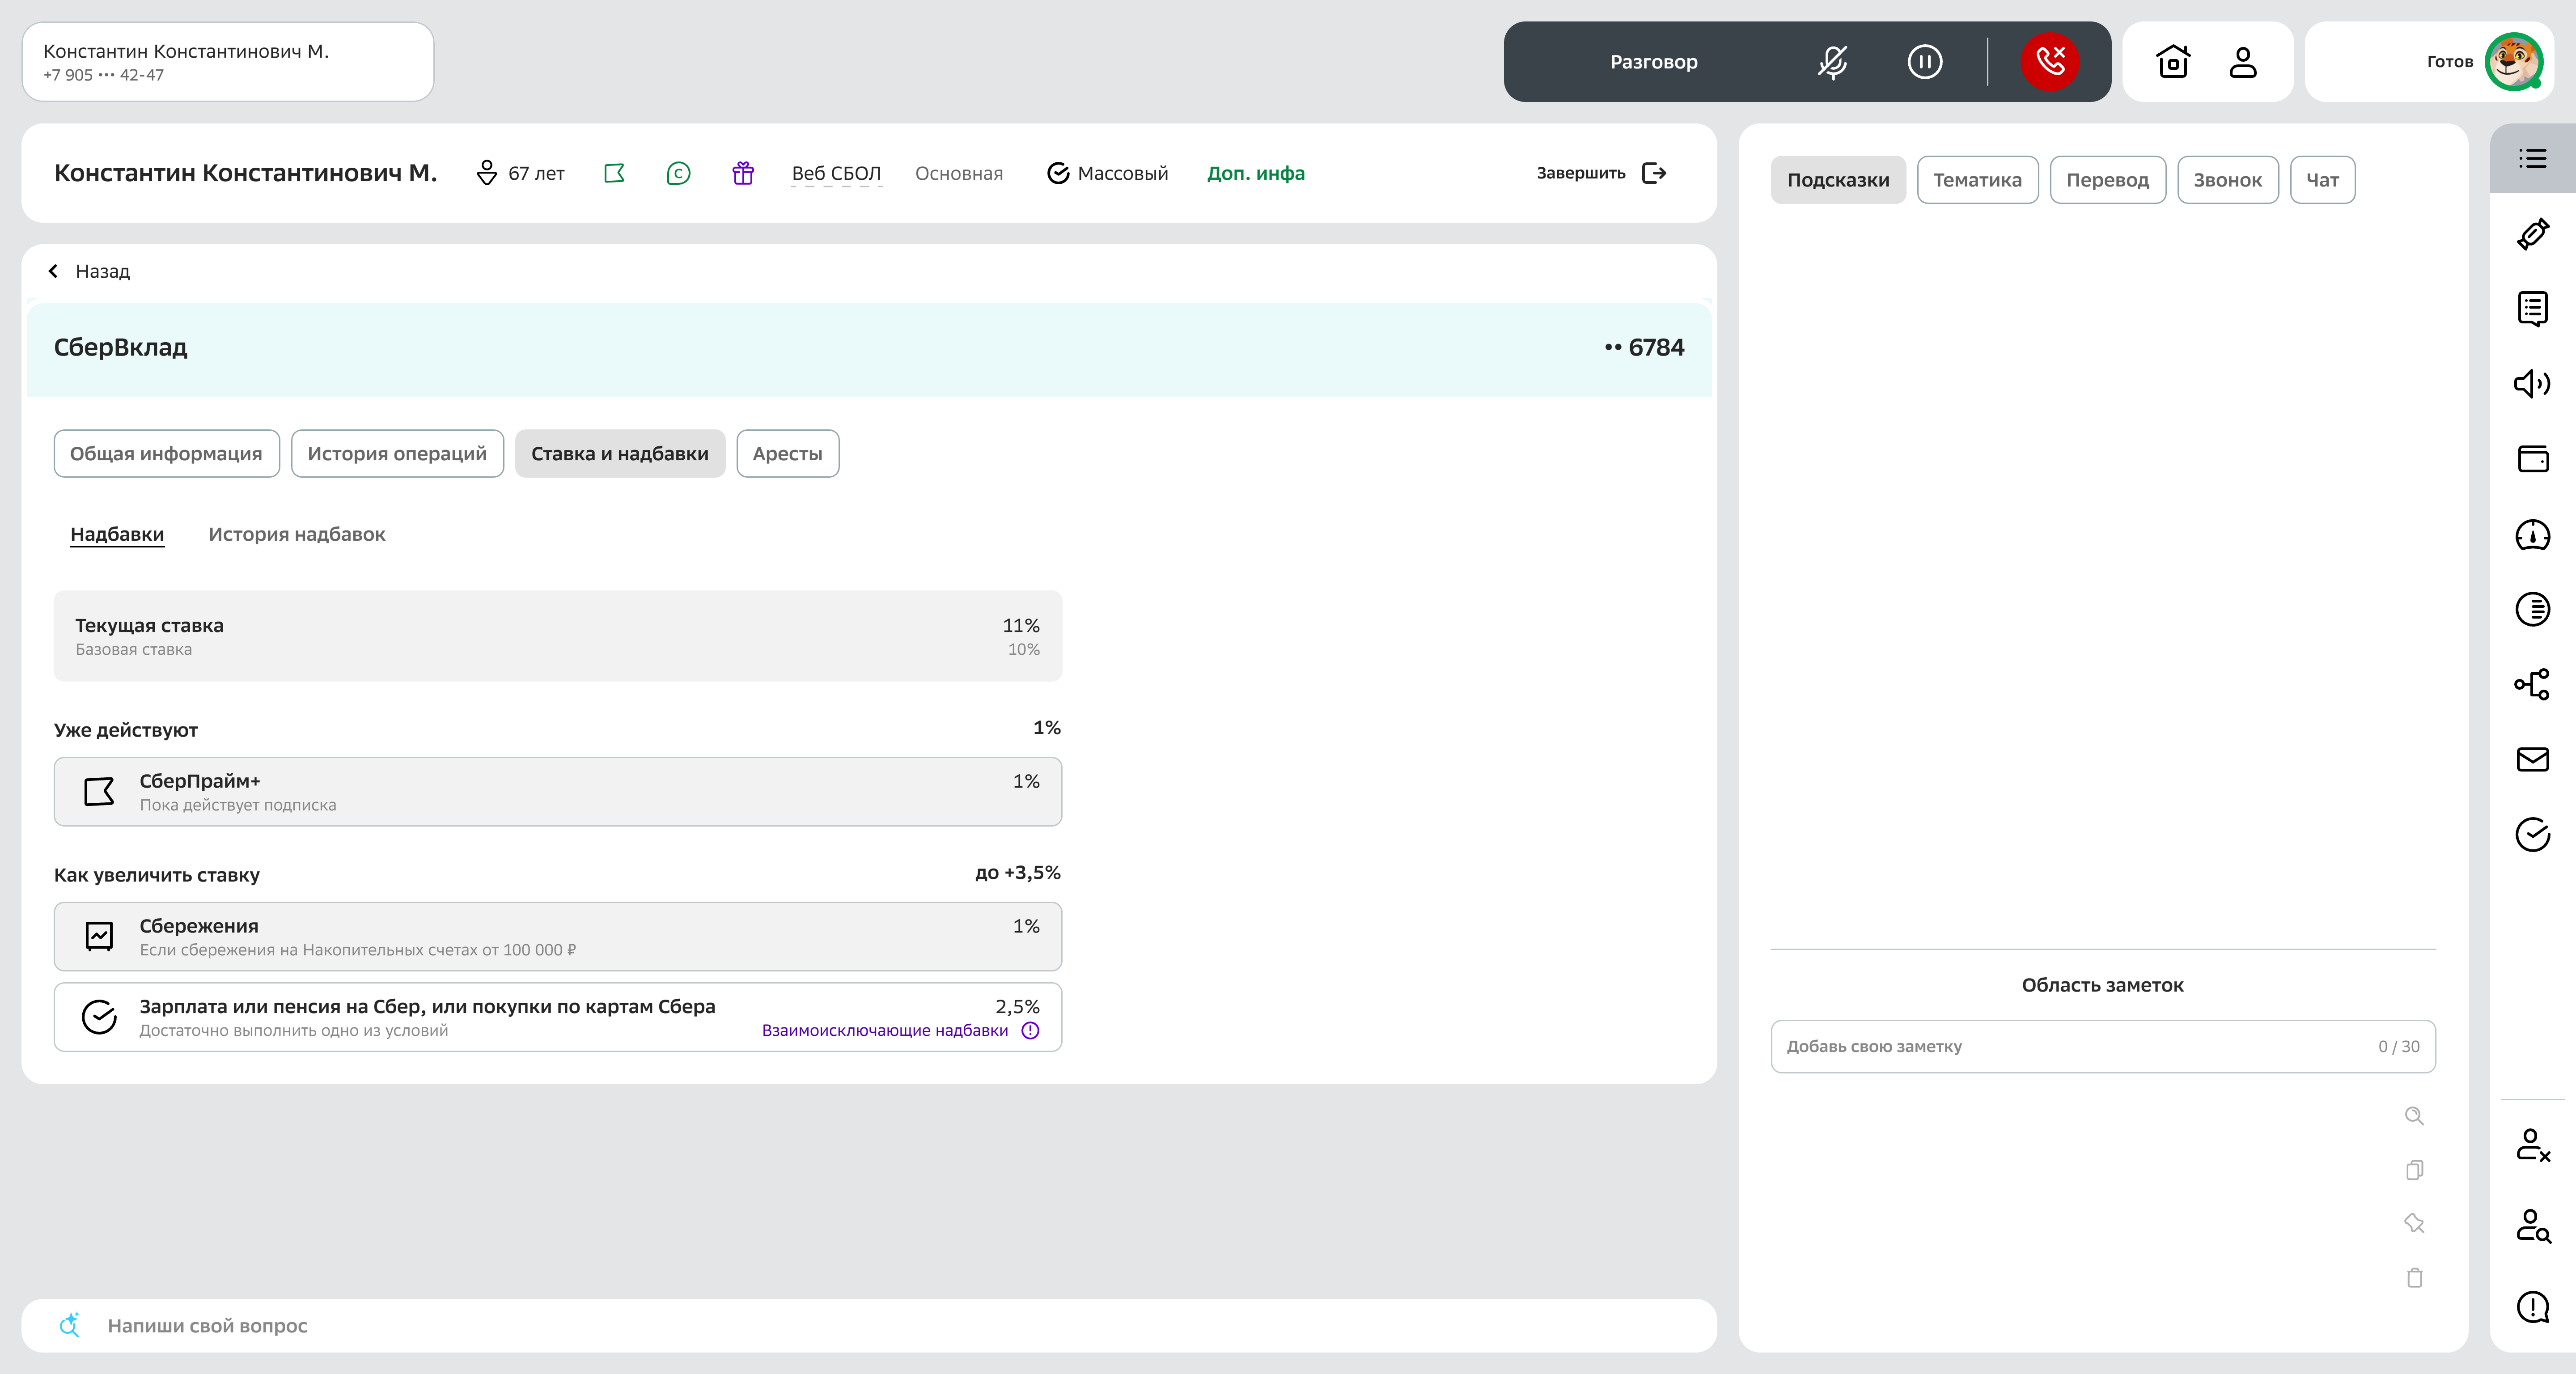This screenshot has width=2576, height=1374.
Task: Click the Завершить button
Action: (1600, 173)
